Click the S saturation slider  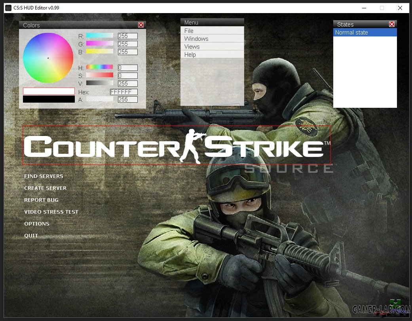[100, 75]
